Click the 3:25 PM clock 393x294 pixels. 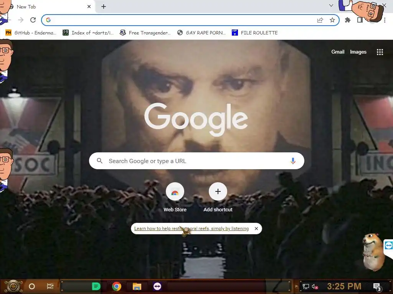(x=344, y=286)
